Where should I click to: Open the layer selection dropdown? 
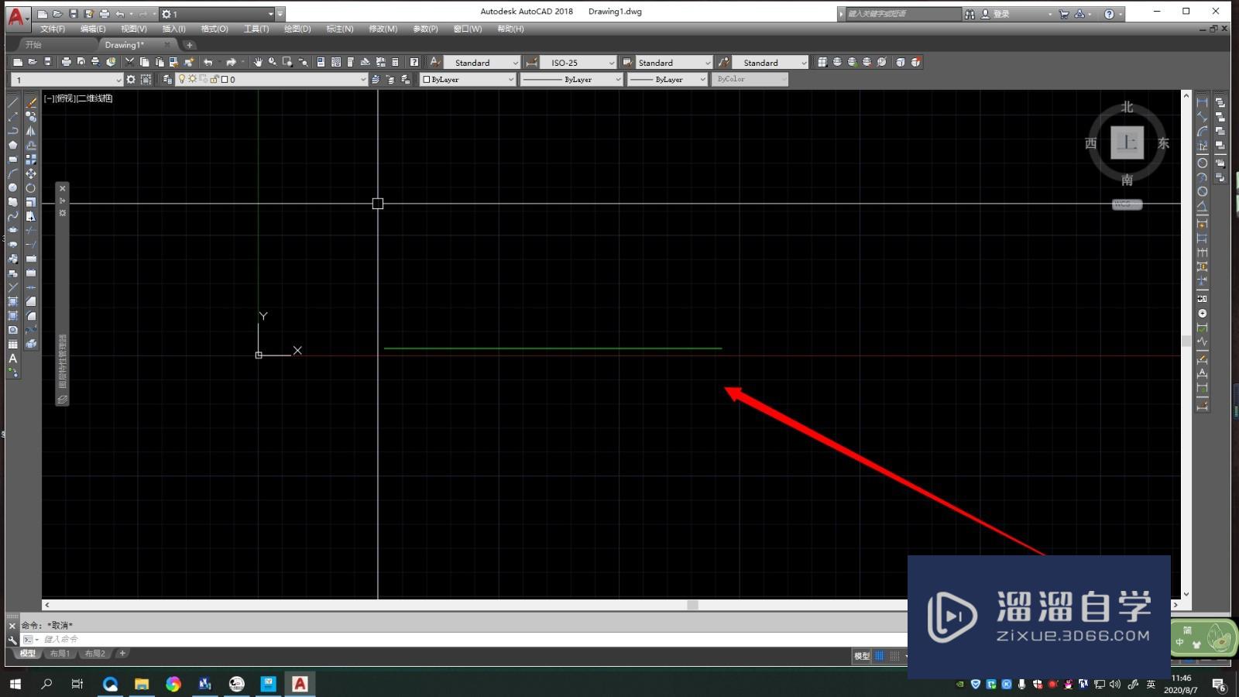[x=363, y=78]
